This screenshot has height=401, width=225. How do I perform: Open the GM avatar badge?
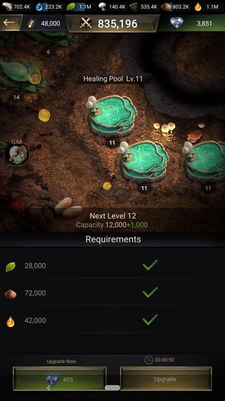(x=17, y=152)
